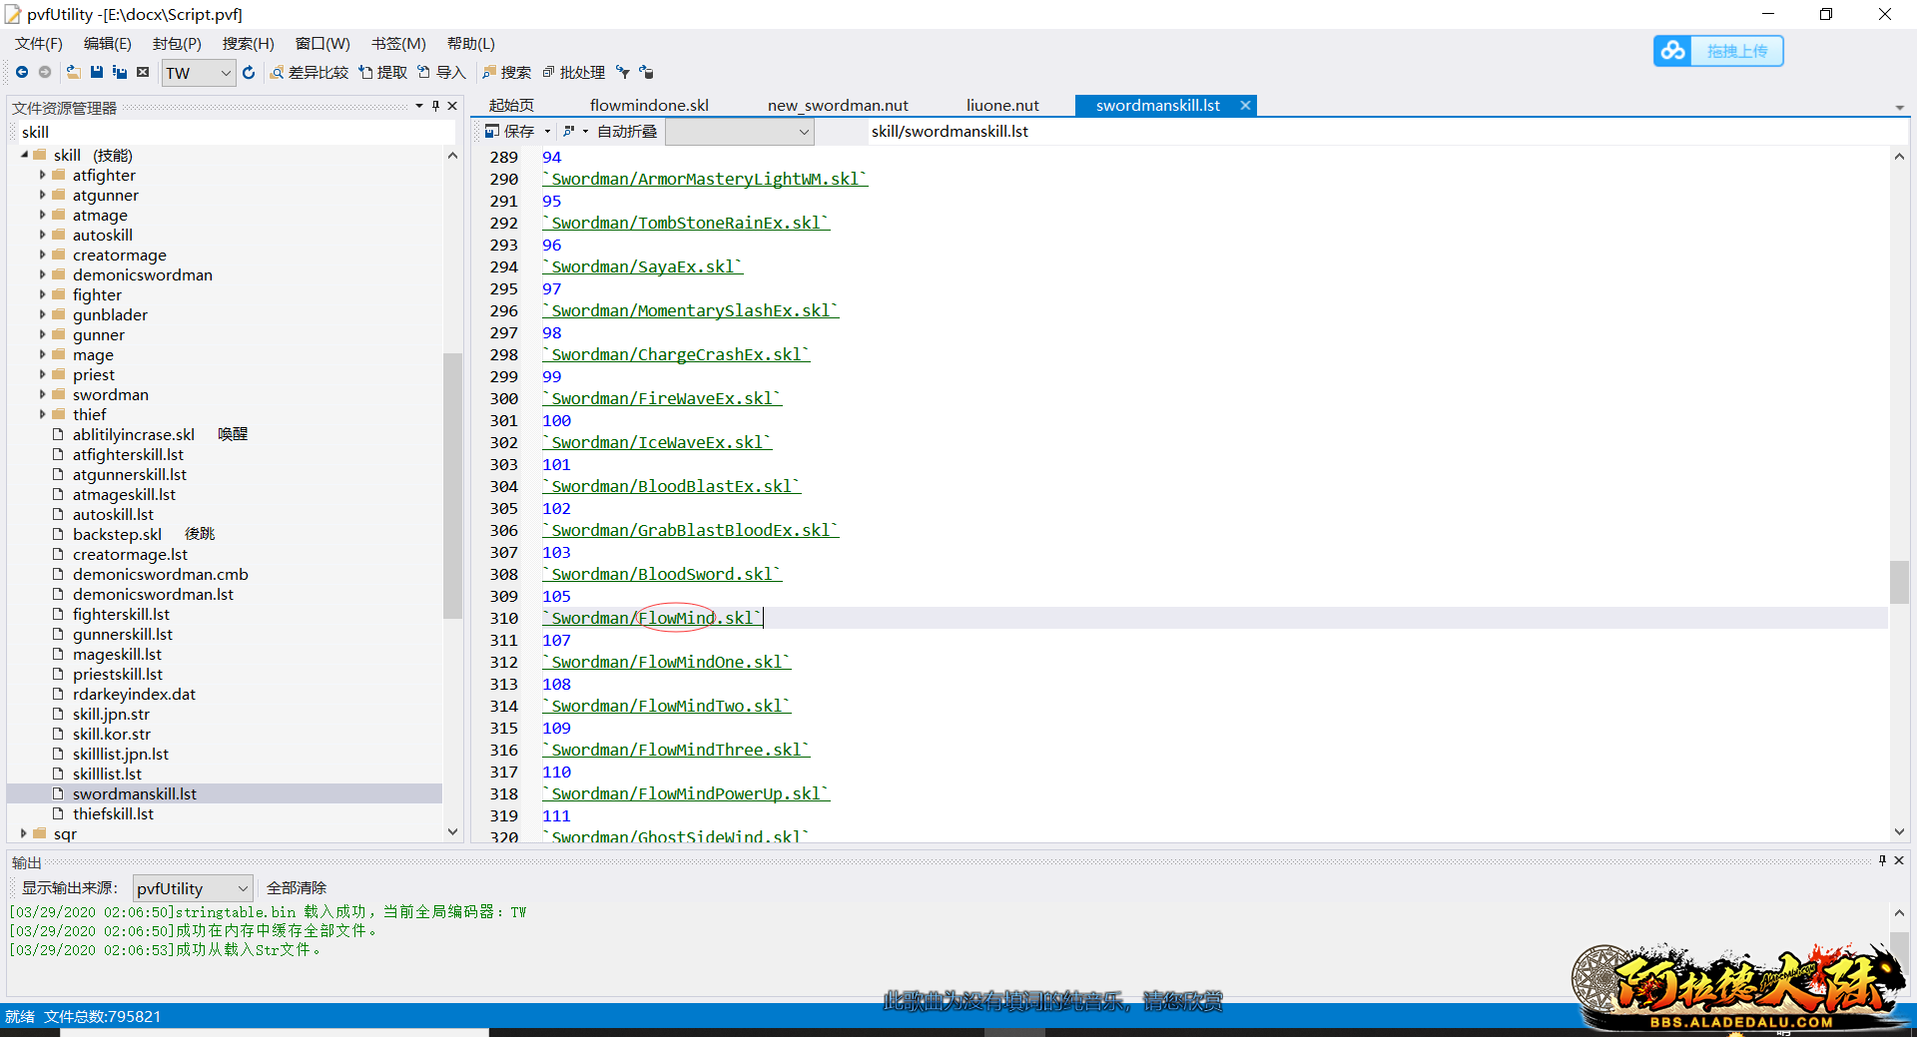The height and width of the screenshot is (1037, 1917).
Task: Click the single floppy disk save icon
Action: point(97,72)
